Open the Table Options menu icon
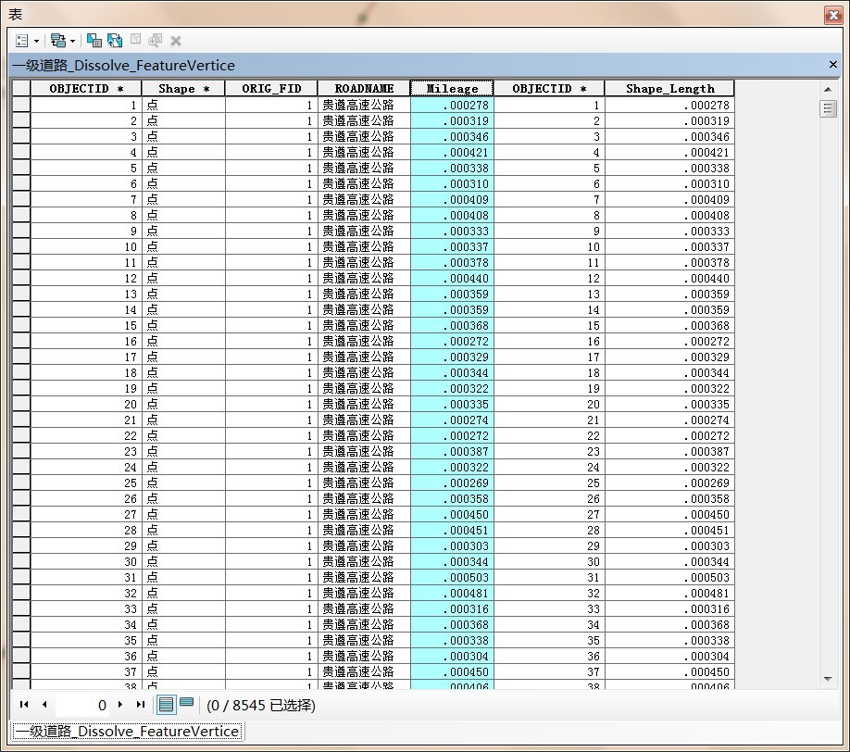 (x=22, y=41)
